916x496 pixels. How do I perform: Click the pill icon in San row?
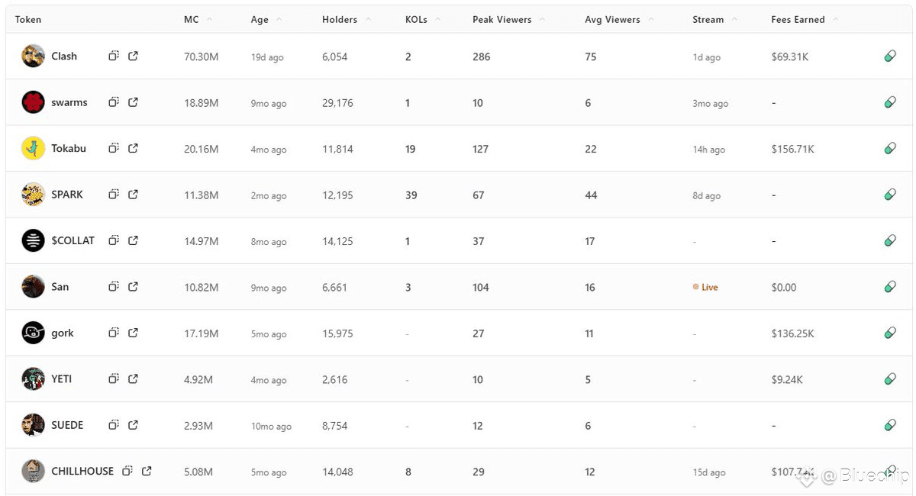[x=889, y=287]
